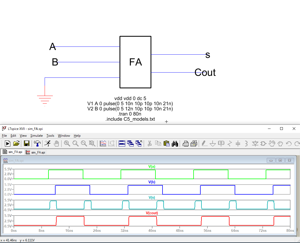
Task: Open Find with the binoculars icon
Action: coord(175,144)
